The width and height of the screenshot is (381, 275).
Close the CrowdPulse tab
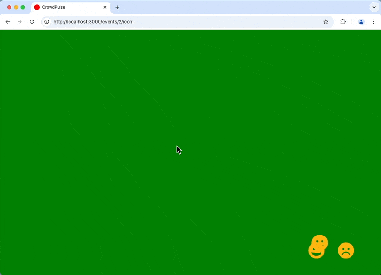coord(105,7)
